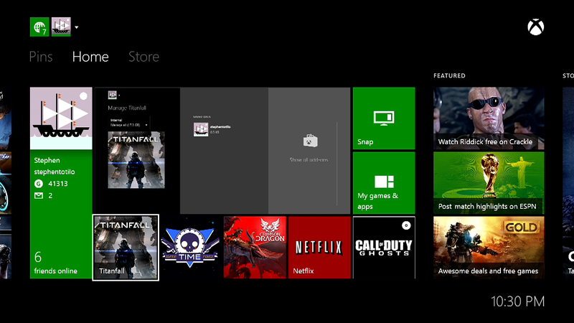Click the 10:30 PM clock
This screenshot has width=574, height=323.
click(517, 301)
